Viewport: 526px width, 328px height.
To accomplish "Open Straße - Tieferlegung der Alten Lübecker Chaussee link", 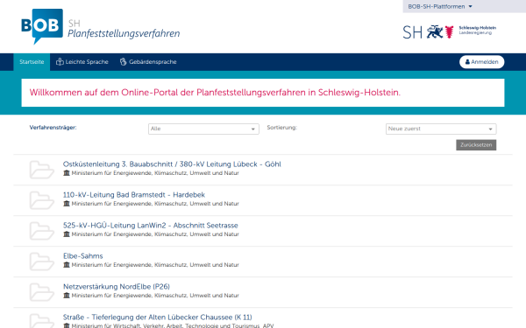I will coord(157,317).
